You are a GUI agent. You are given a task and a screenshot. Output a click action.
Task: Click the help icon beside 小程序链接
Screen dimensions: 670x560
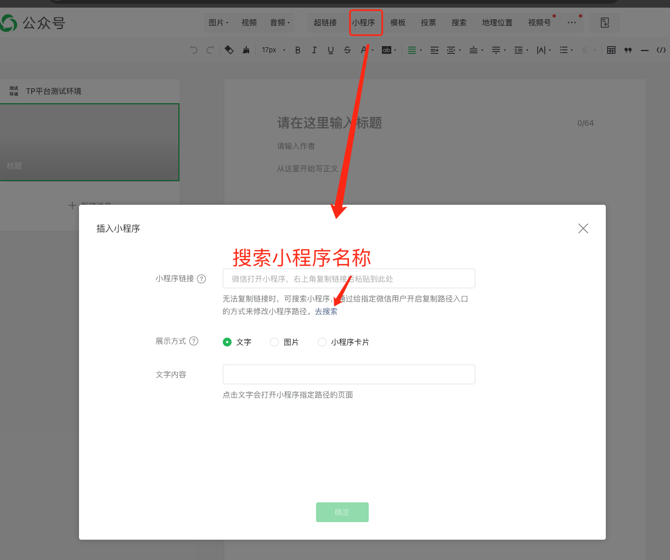pyautogui.click(x=201, y=279)
